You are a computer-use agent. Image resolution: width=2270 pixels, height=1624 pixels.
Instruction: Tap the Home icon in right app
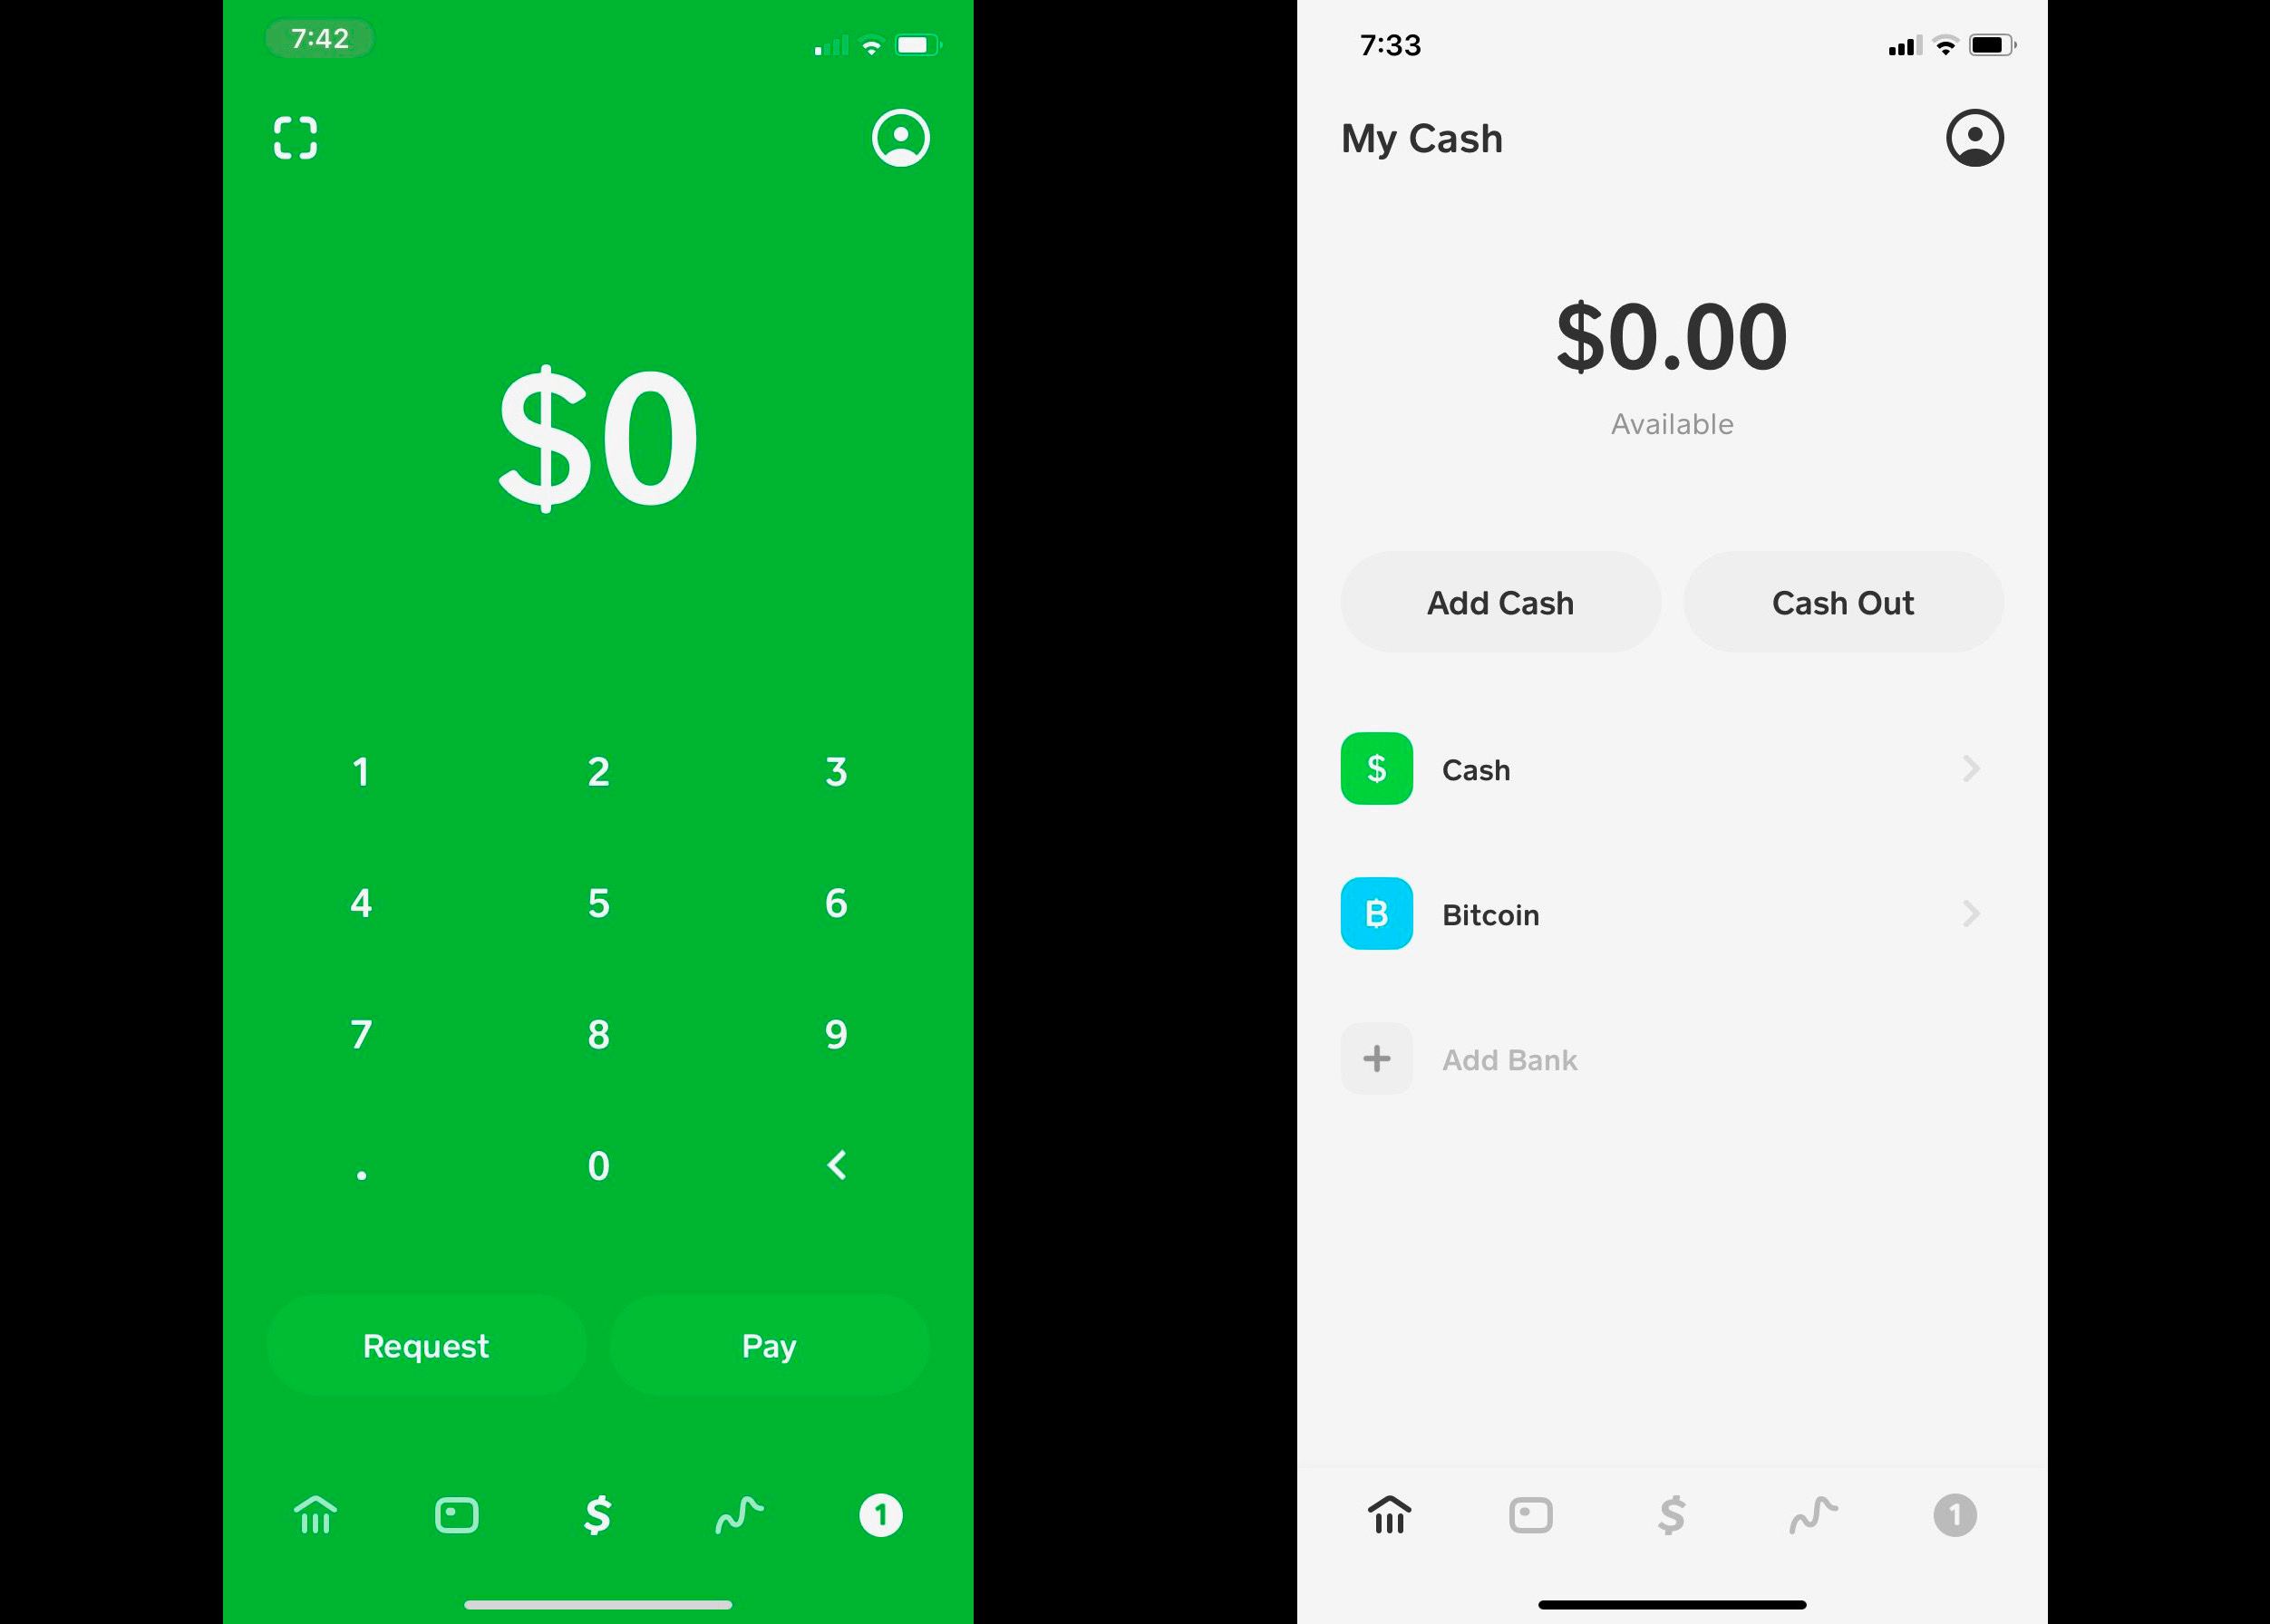(x=1392, y=1513)
